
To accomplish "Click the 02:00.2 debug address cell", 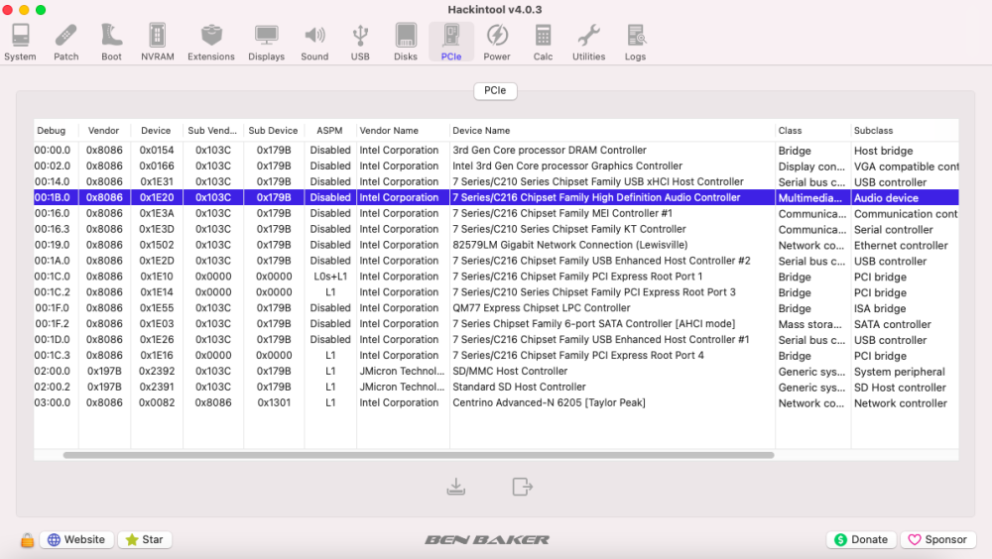I will [x=53, y=388].
